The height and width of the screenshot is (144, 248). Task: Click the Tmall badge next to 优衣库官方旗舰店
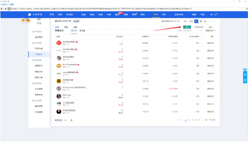(x=77, y=42)
